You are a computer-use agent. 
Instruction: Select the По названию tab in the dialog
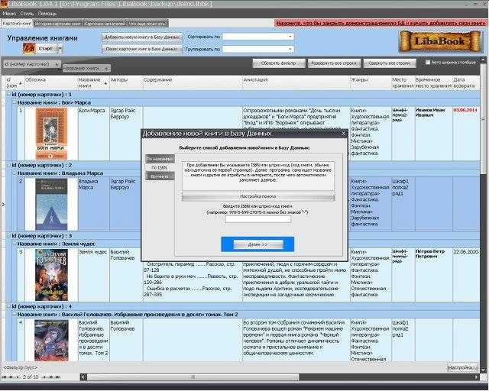click(160, 159)
